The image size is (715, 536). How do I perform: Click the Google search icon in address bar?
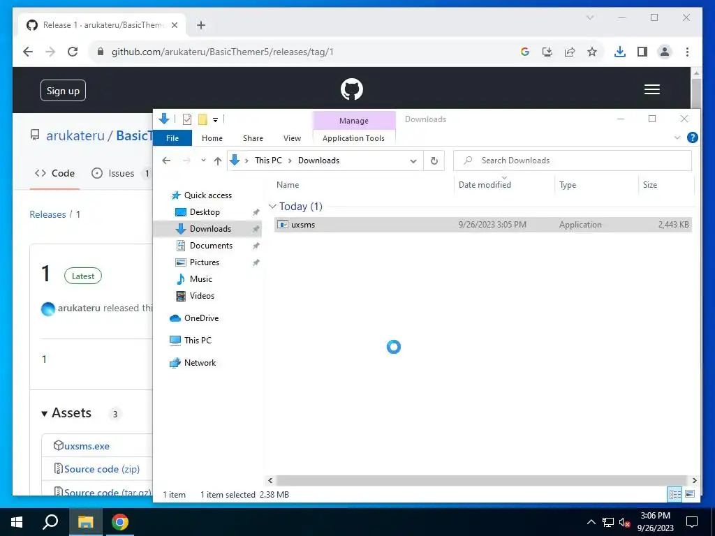point(525,52)
